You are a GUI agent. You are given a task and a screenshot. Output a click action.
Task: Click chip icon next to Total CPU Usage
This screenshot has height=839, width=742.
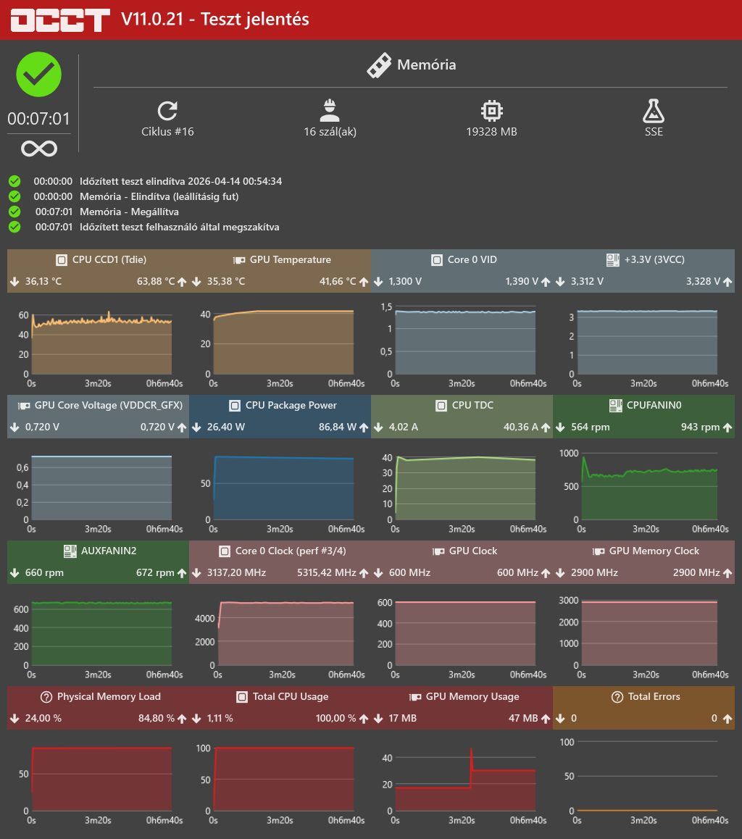click(242, 697)
